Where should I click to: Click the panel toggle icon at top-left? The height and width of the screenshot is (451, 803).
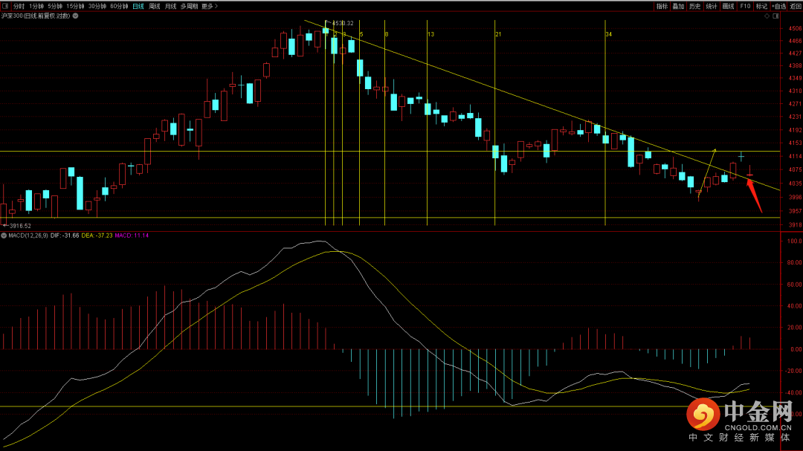point(5,6)
